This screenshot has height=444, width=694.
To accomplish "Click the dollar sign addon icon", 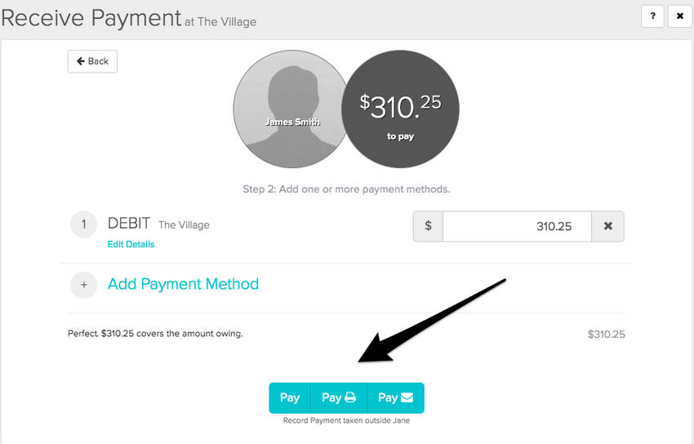I will [428, 226].
